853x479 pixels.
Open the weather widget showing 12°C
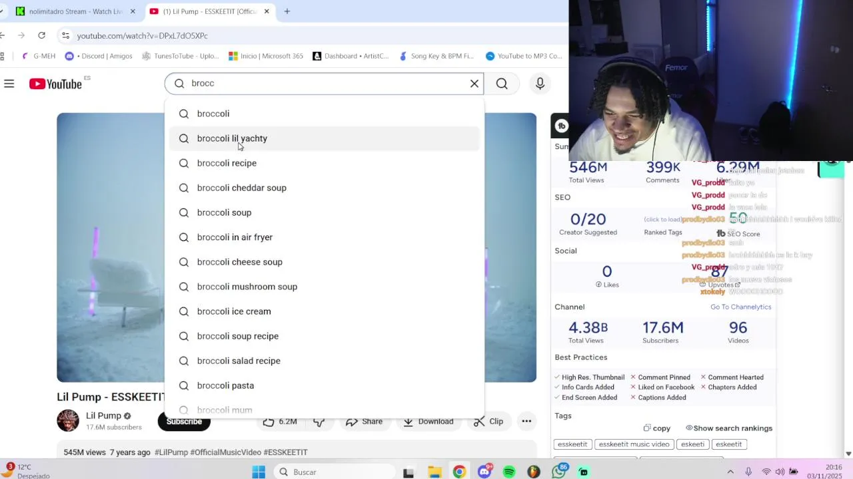[x=27, y=471]
